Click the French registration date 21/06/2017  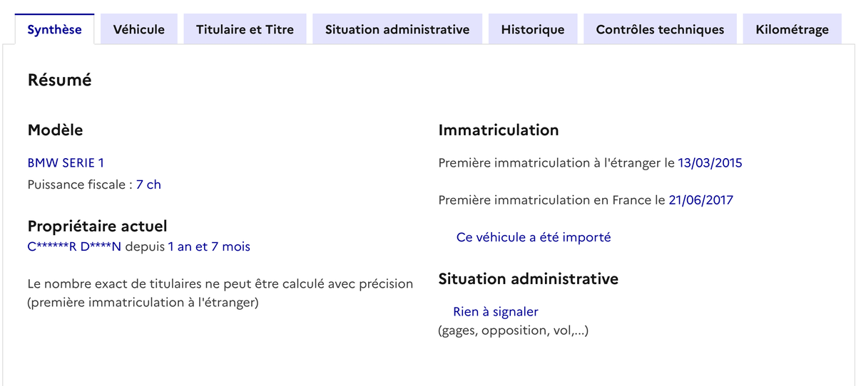click(700, 200)
